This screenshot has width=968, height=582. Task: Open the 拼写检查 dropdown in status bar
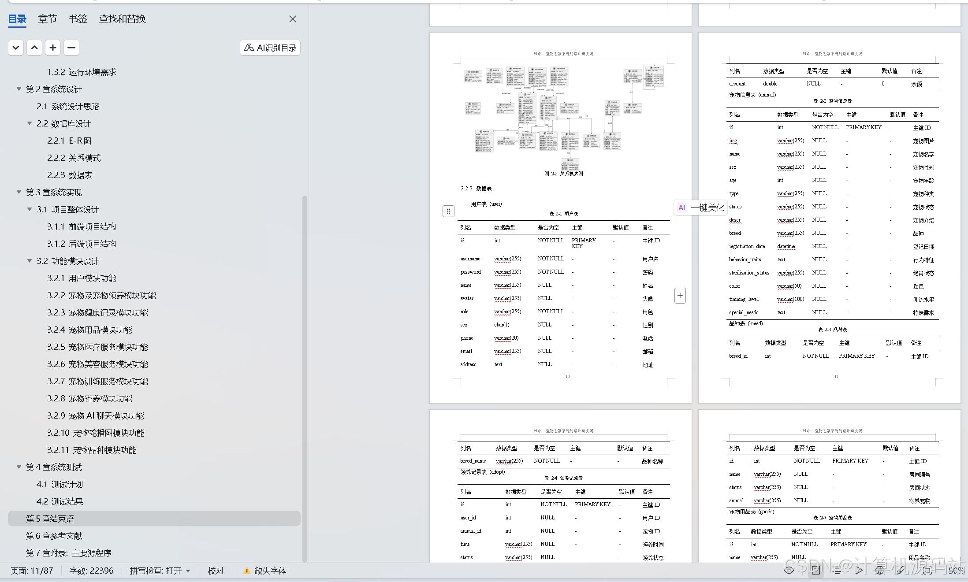tap(160, 571)
